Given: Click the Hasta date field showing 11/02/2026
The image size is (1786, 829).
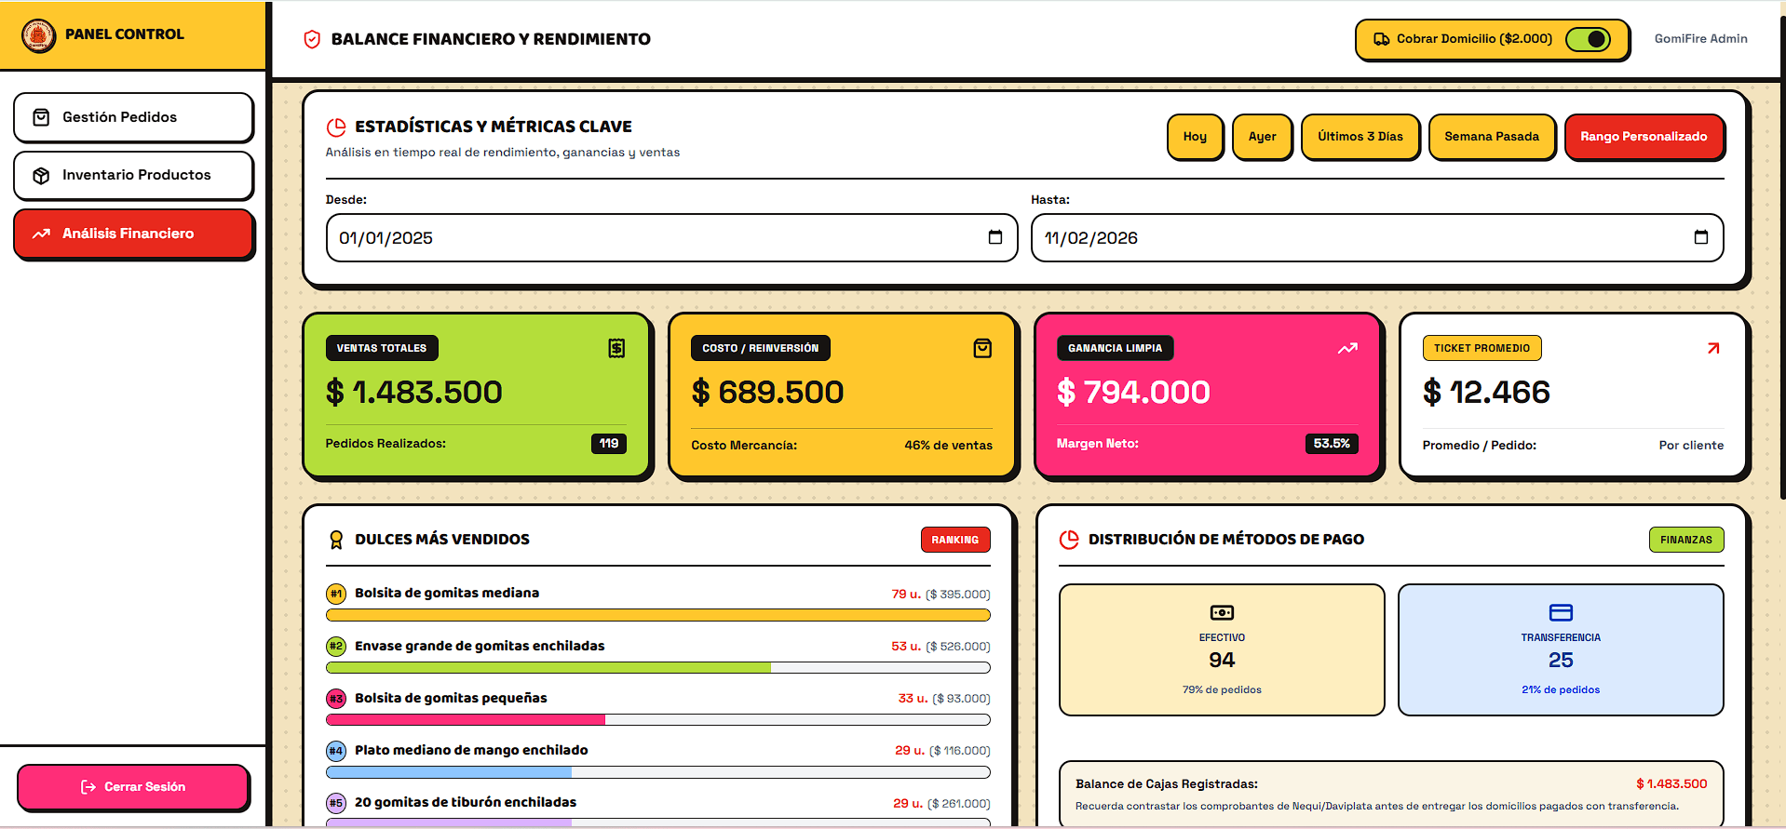Looking at the screenshot, I should pos(1377,237).
